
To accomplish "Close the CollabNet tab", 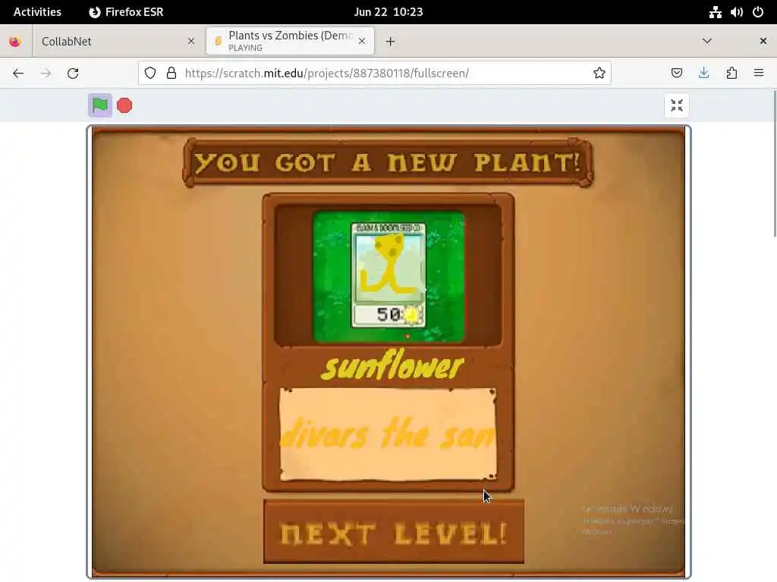I will 190,41.
